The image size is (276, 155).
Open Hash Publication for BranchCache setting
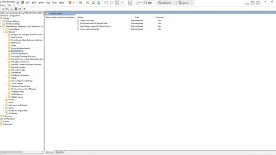click(94, 23)
